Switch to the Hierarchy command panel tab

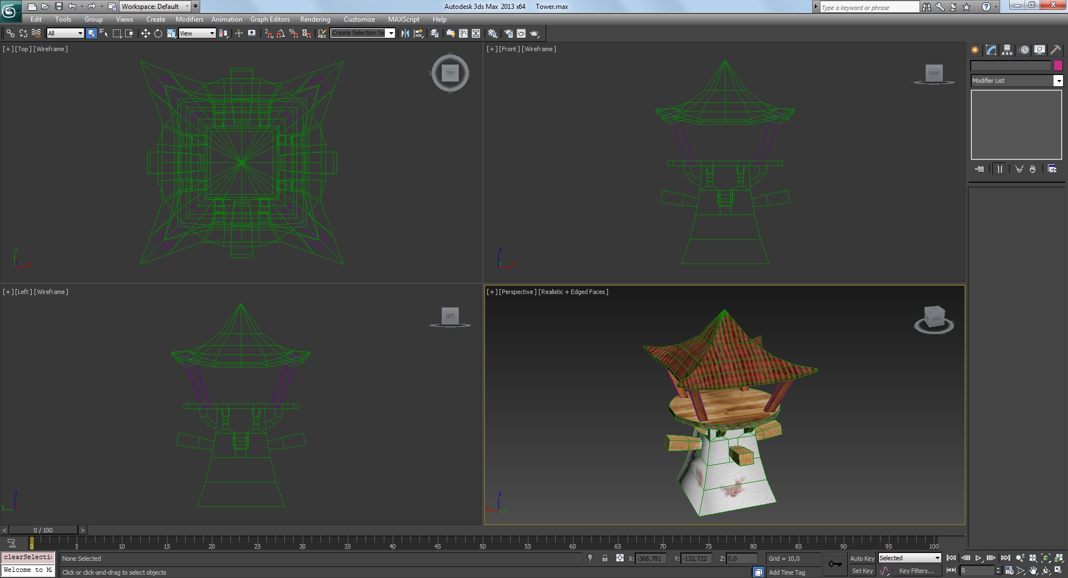[x=1007, y=50]
